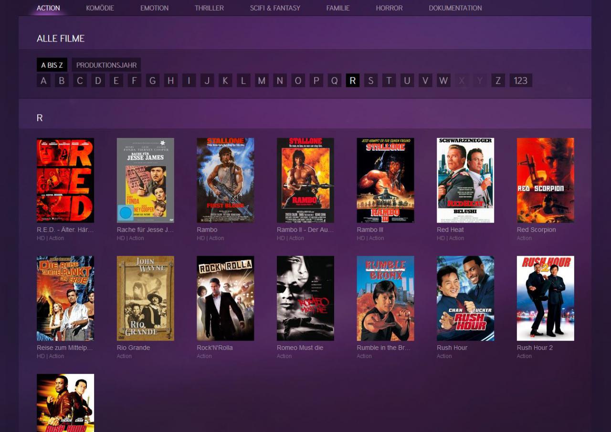
Task: Filter movies by letter I
Action: [x=189, y=81]
